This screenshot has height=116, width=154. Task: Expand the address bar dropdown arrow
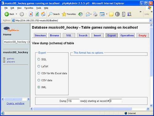click(151, 20)
